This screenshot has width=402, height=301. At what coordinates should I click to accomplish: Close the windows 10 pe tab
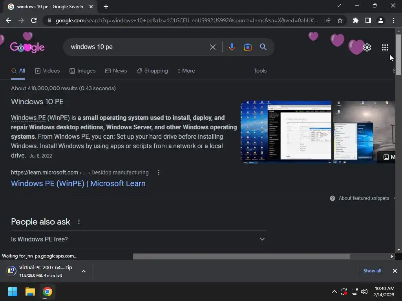coord(91,7)
